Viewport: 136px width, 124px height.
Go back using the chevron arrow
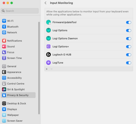tap(45, 3)
